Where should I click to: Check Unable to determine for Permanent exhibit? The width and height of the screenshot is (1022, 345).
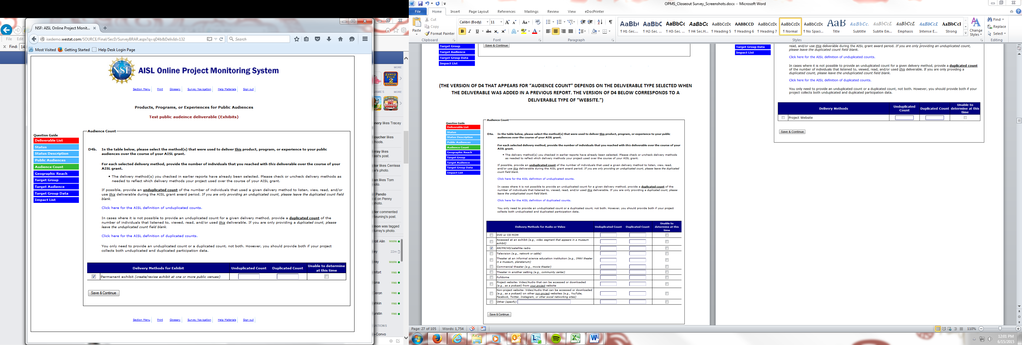coord(326,277)
